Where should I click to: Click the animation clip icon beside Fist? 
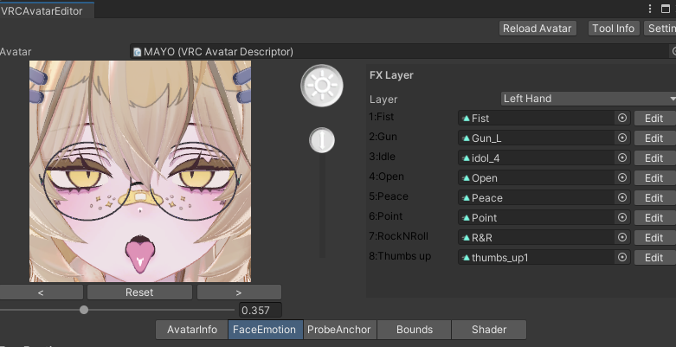pyautogui.click(x=466, y=118)
